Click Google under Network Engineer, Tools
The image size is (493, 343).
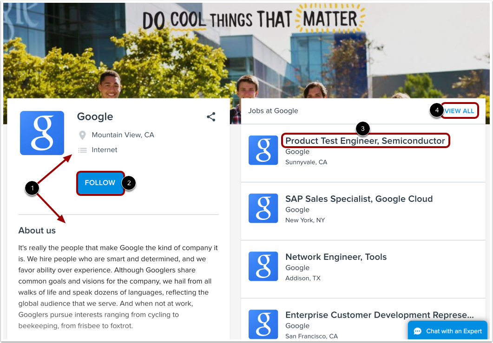coord(297,268)
